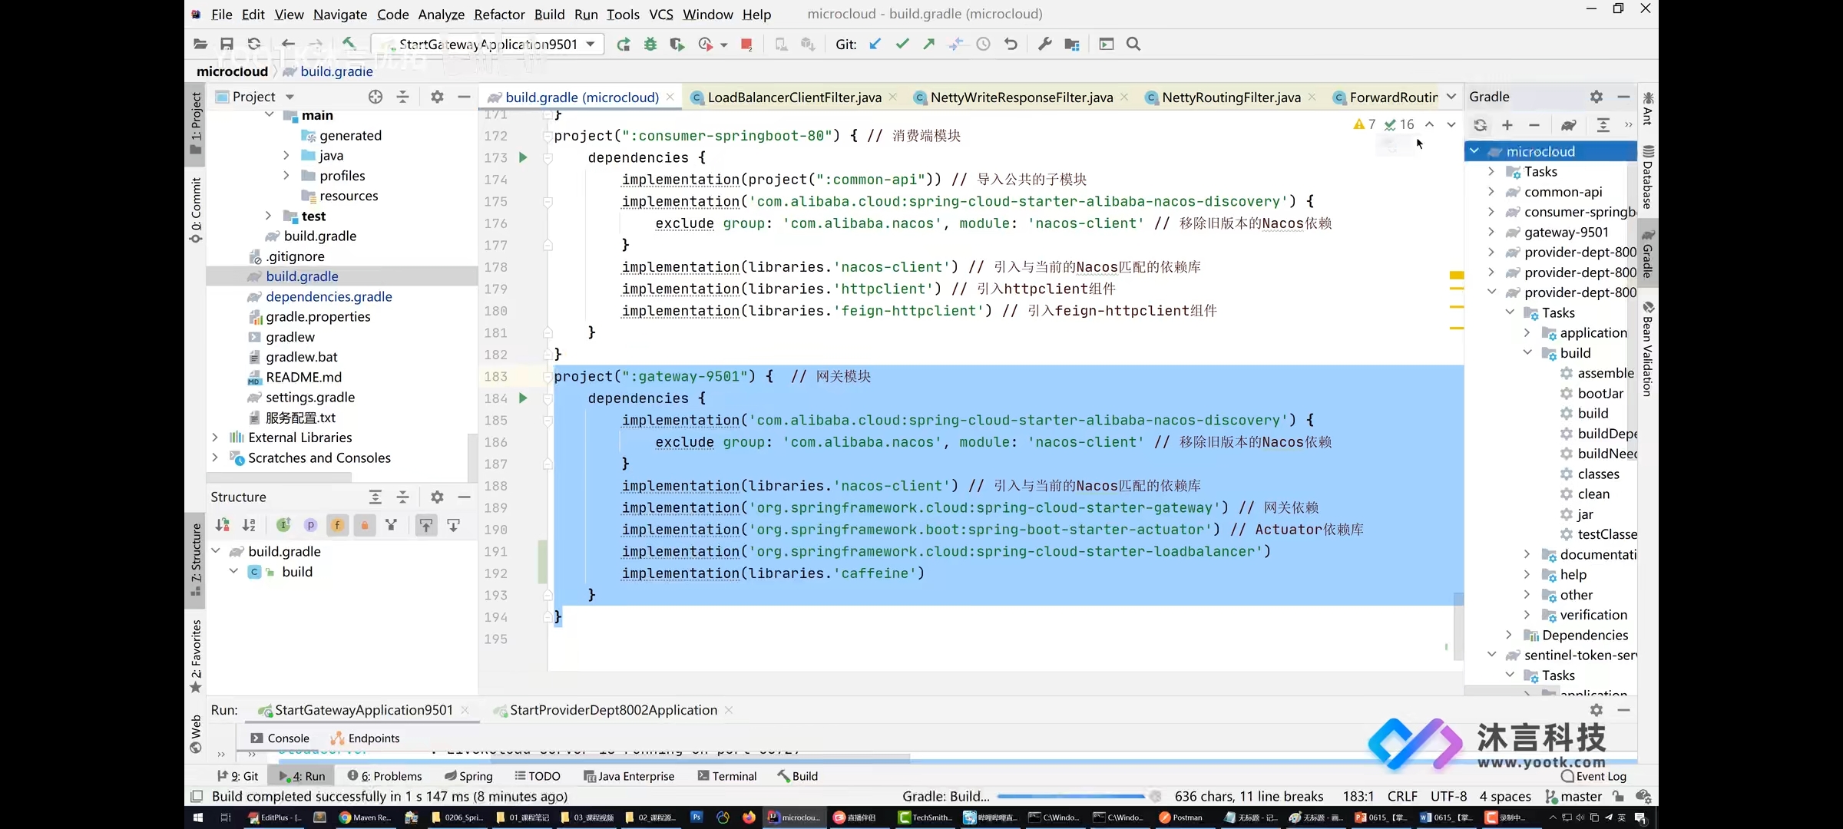The width and height of the screenshot is (1843, 829).
Task: Toggle Autoscroll from Source in Structure
Action: point(454,525)
